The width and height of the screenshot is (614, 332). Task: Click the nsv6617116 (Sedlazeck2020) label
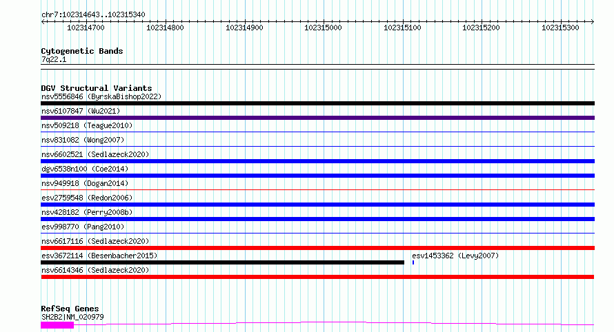pyautogui.click(x=95, y=241)
